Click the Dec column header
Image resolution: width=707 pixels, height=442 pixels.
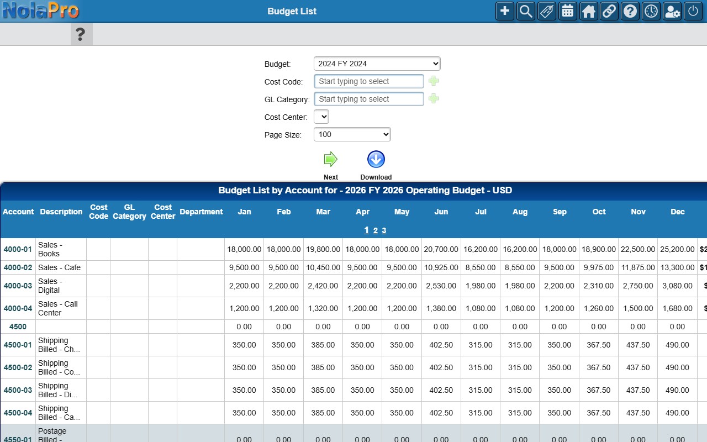coord(678,212)
